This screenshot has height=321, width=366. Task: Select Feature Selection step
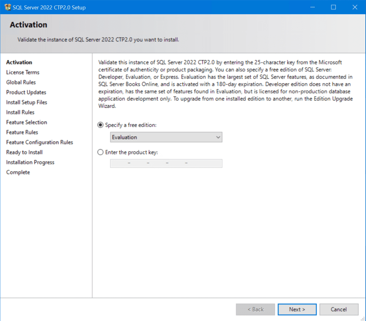coord(26,122)
